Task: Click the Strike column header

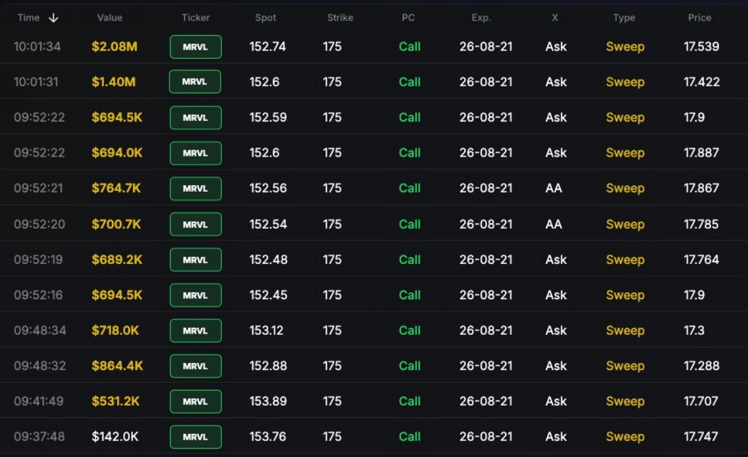Action: [x=340, y=18]
